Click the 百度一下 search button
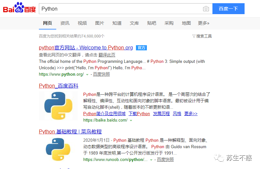 [228, 9]
